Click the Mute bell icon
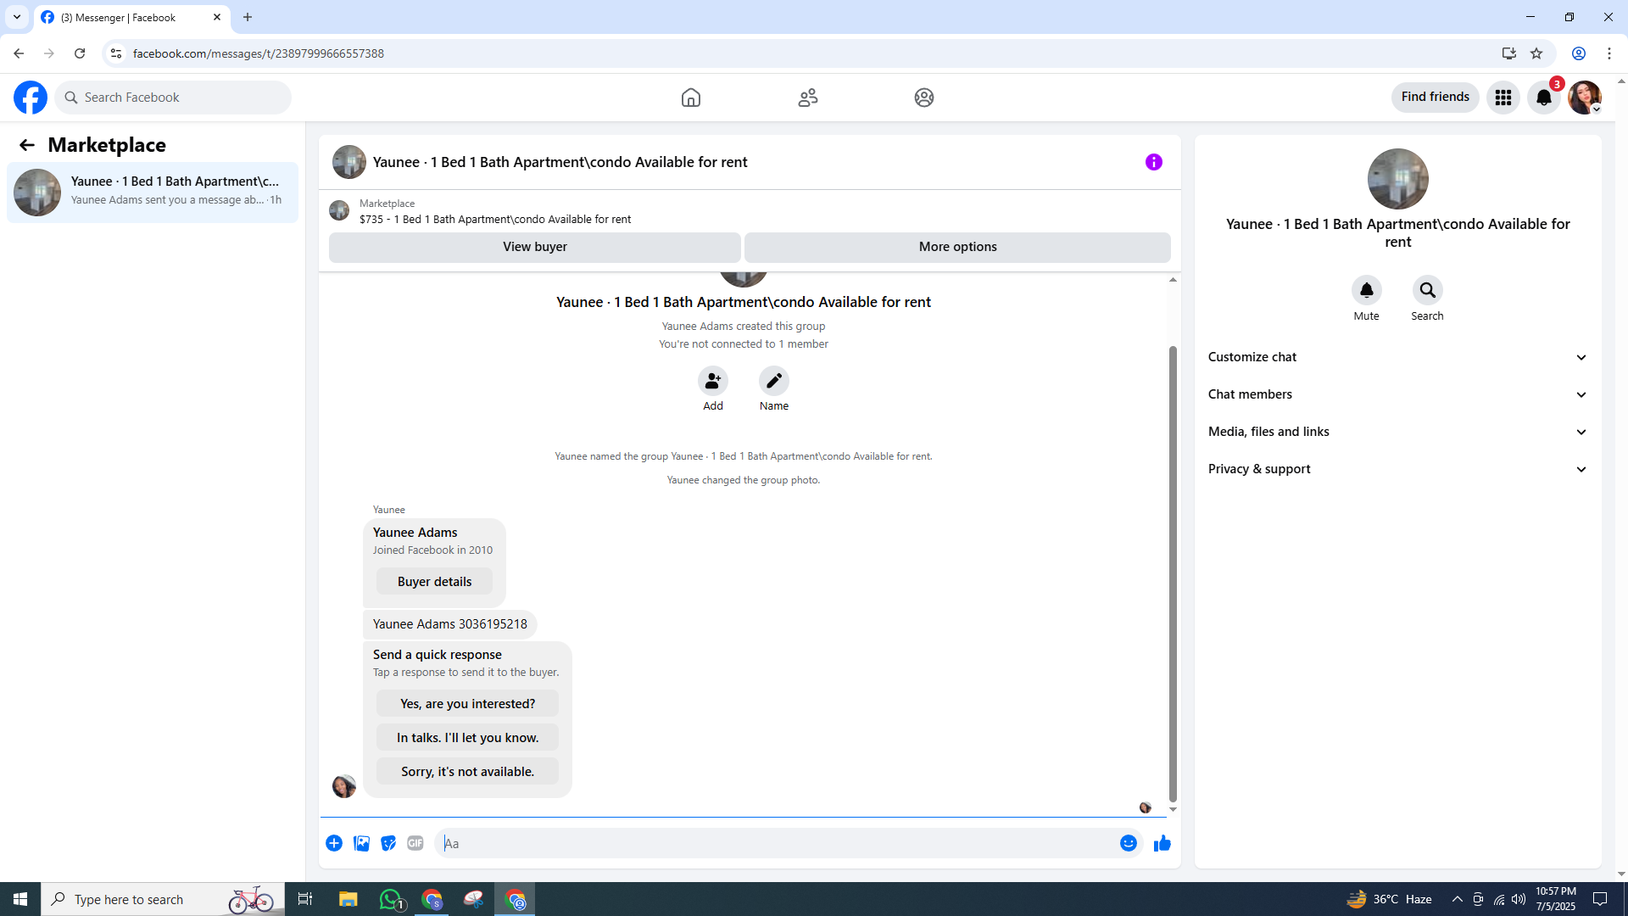The width and height of the screenshot is (1628, 916). [x=1366, y=290]
